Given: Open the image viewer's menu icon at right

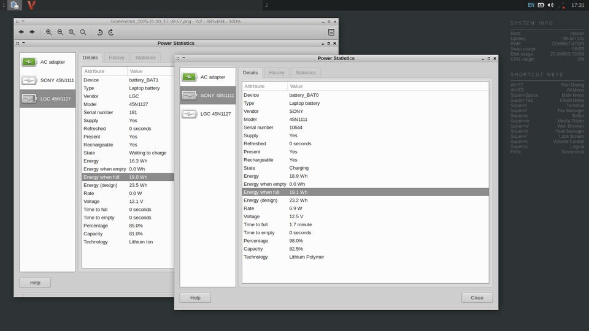Looking at the screenshot, I should (331, 32).
